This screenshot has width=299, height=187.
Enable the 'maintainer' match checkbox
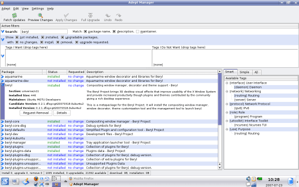coord(137,31)
